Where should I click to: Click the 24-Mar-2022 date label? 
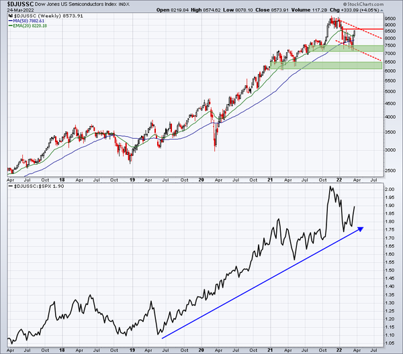click(x=21, y=11)
